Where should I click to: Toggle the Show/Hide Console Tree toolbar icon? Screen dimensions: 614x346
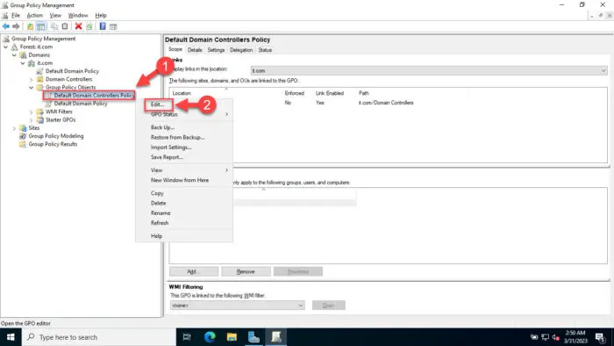click(40, 26)
